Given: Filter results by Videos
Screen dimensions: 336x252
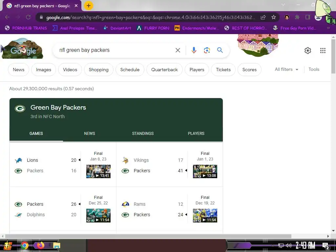Looking at the screenshot, I should point(70,70).
